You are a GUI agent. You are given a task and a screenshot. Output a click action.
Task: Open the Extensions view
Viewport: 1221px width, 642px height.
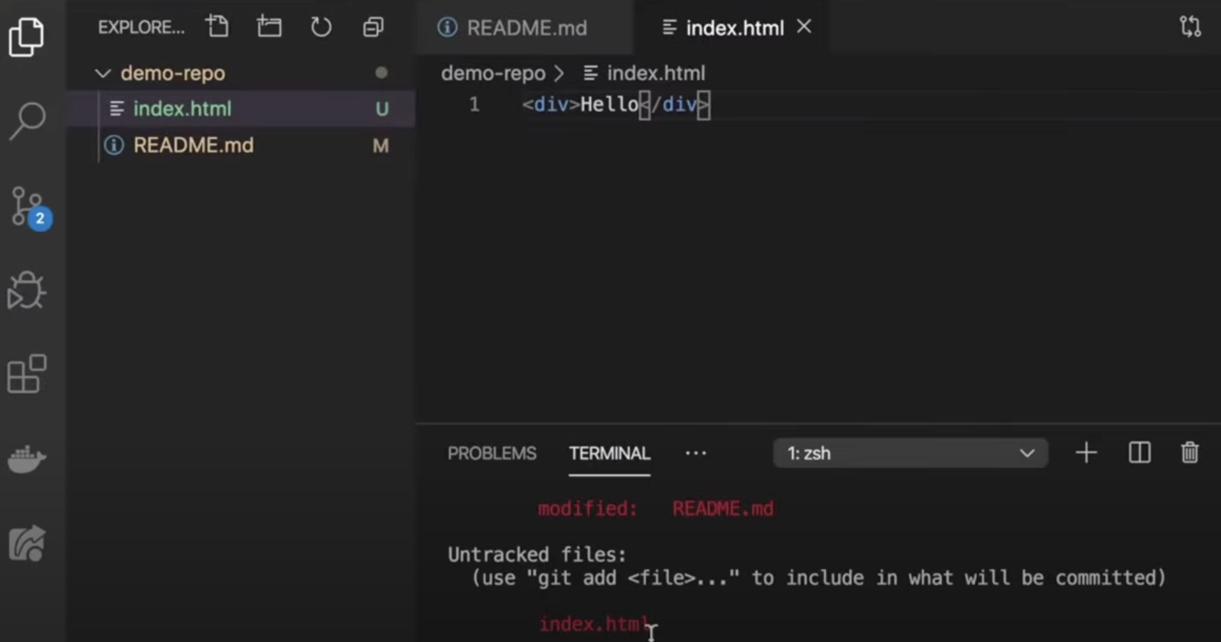pyautogui.click(x=26, y=374)
